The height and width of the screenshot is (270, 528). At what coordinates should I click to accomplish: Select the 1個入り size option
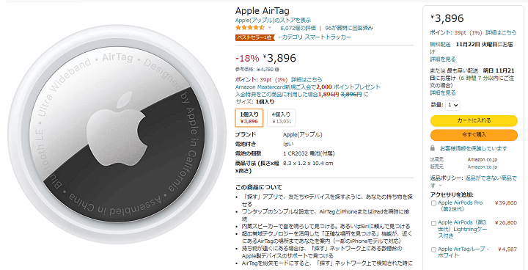tap(249, 118)
